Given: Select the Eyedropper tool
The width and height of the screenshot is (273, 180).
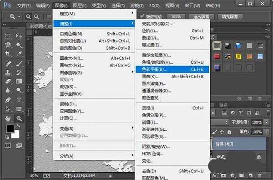Looking at the screenshot, I should (x=19, y=54).
